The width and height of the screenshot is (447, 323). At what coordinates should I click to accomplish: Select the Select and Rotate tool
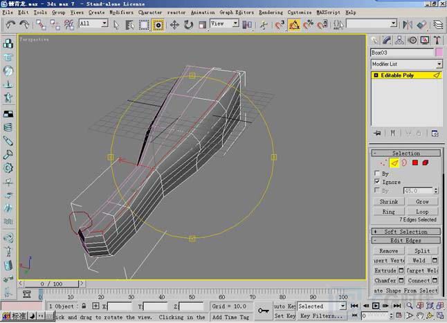tap(188, 25)
